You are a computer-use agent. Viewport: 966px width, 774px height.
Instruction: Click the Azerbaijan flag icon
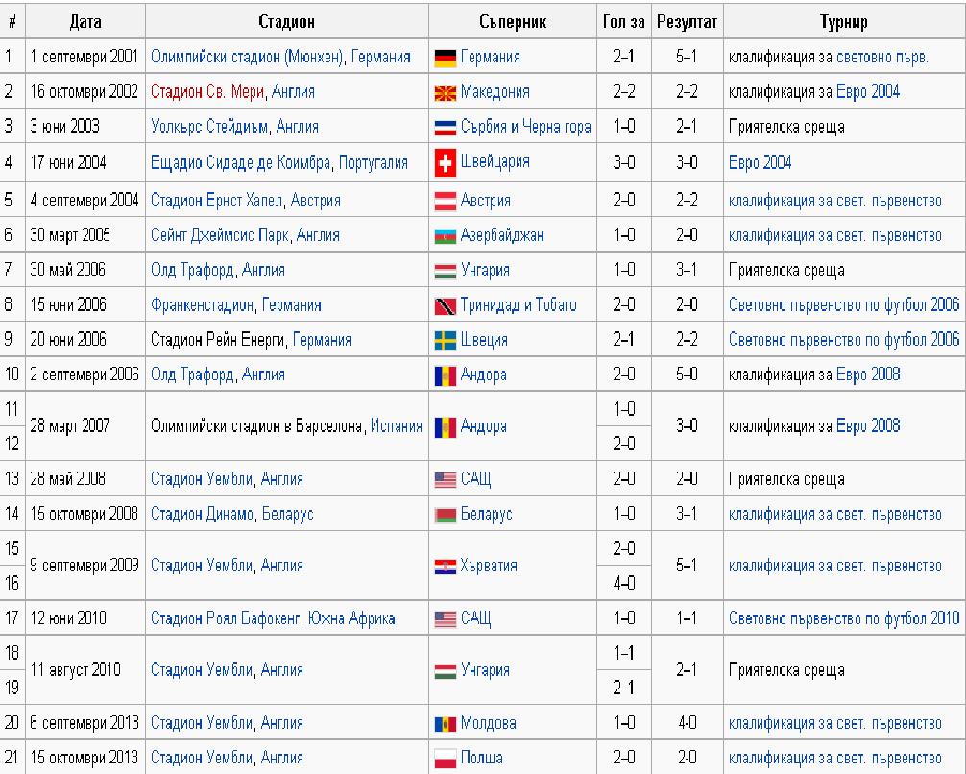click(445, 236)
